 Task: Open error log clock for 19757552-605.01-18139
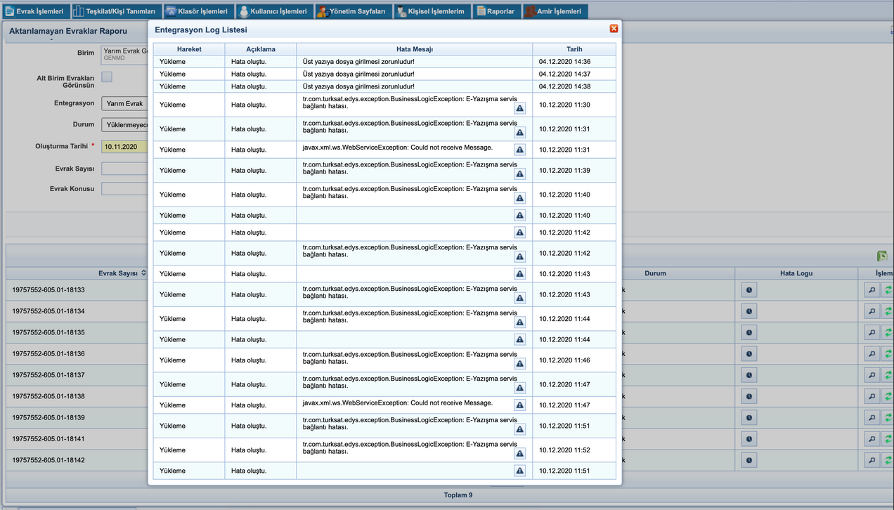(x=749, y=418)
